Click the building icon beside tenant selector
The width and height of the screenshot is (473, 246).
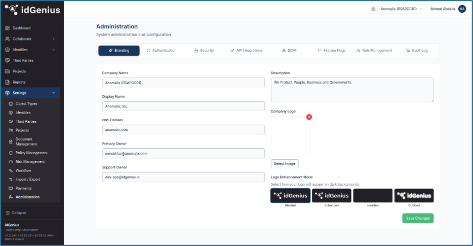tap(373, 9)
